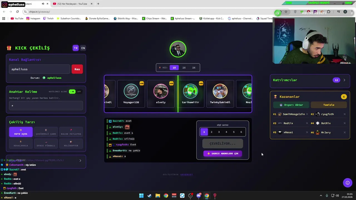
Task: Switch site language to EN
Action: tap(83, 48)
